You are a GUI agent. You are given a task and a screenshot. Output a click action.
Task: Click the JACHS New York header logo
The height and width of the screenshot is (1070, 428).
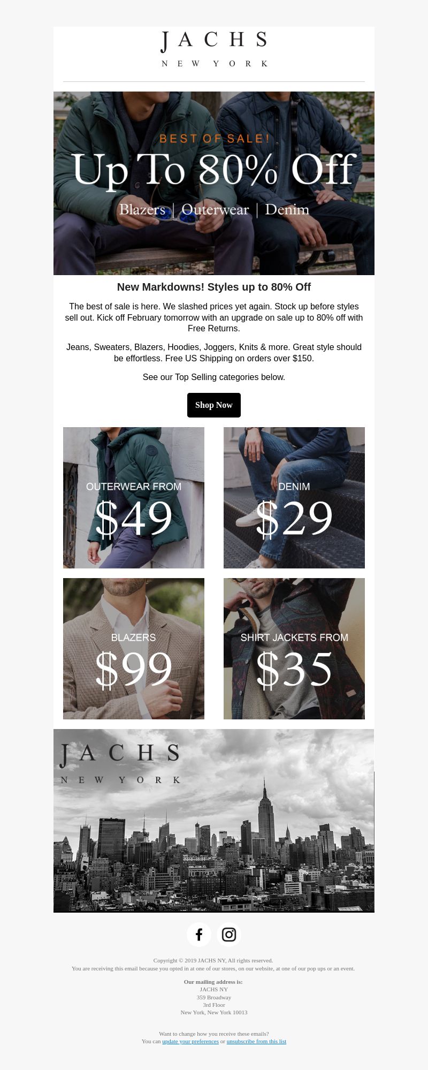(x=214, y=49)
